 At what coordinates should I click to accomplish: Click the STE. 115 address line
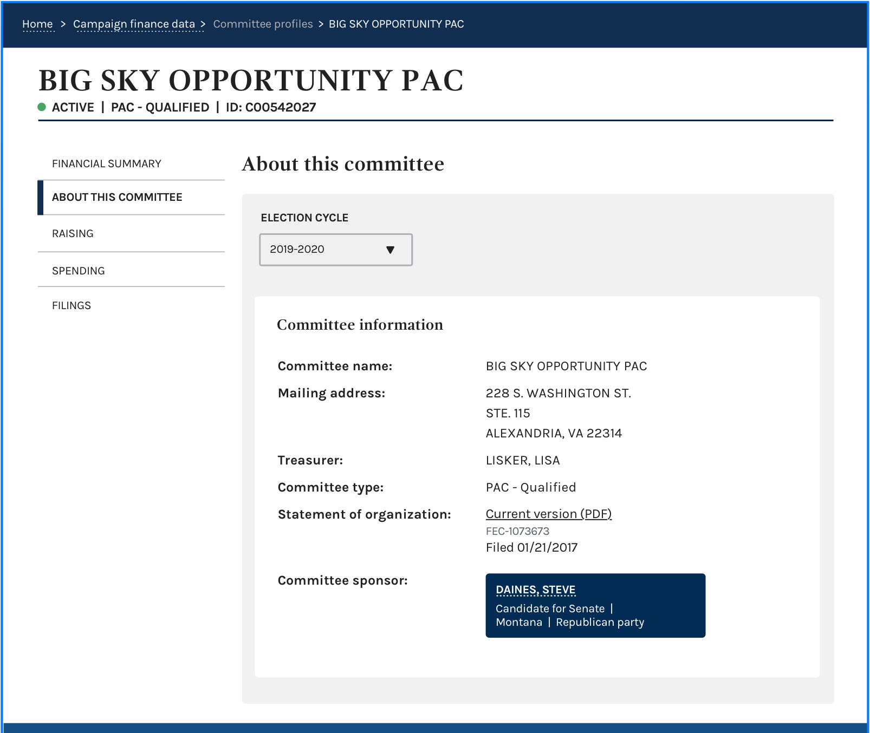pos(508,413)
